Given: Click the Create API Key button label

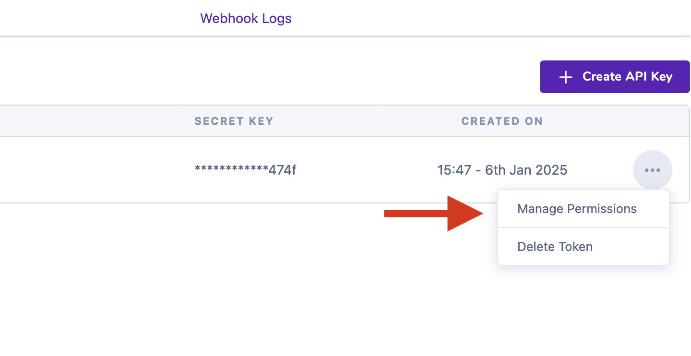Looking at the screenshot, I should coord(628,77).
